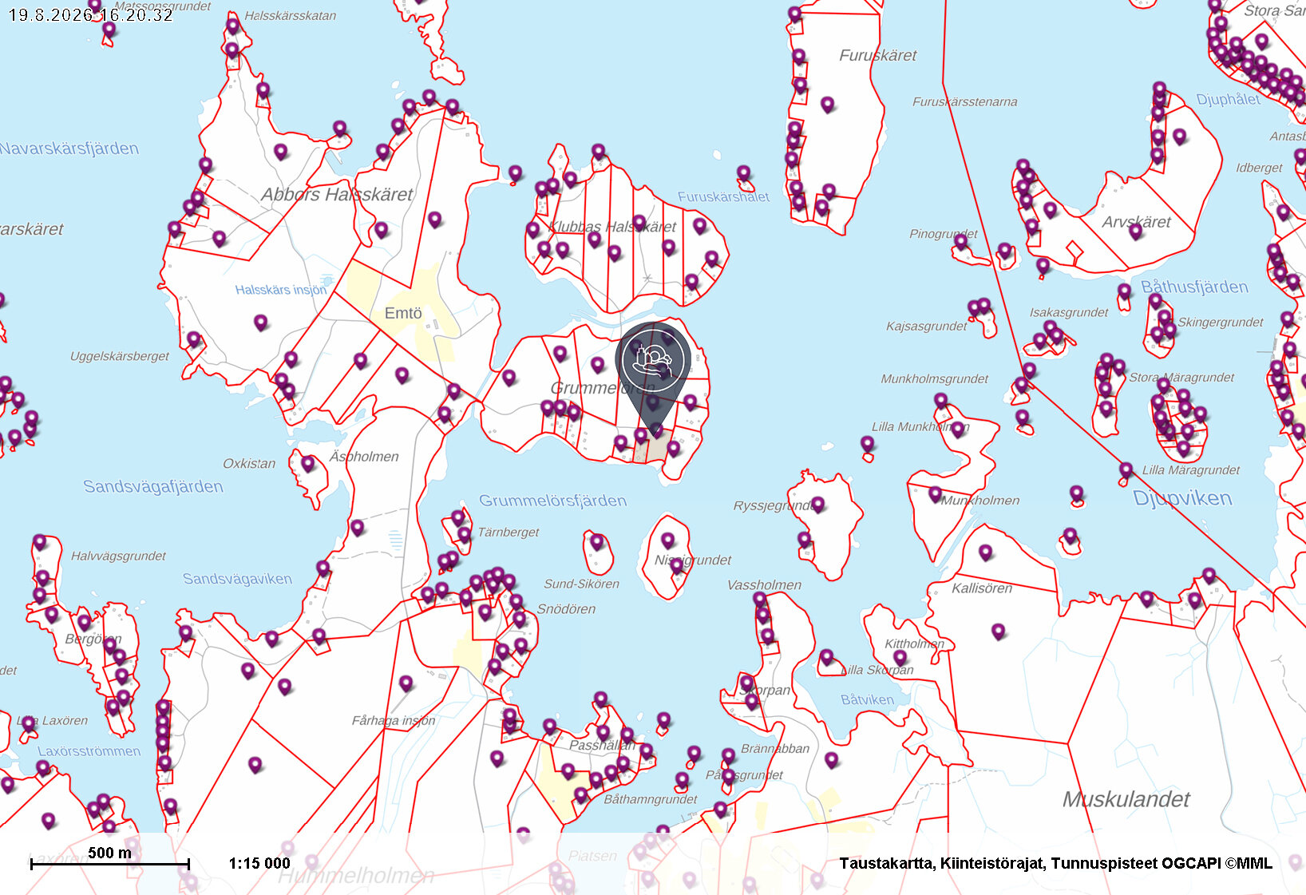Click the marker left of Djuphålet label
This screenshot has width=1306, height=895.
pyautogui.click(x=1159, y=98)
